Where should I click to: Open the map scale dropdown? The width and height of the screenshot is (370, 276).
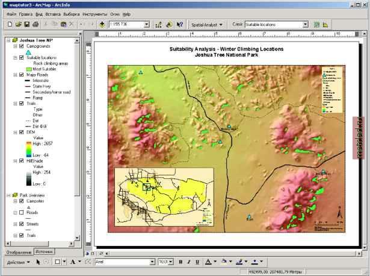[x=147, y=25]
